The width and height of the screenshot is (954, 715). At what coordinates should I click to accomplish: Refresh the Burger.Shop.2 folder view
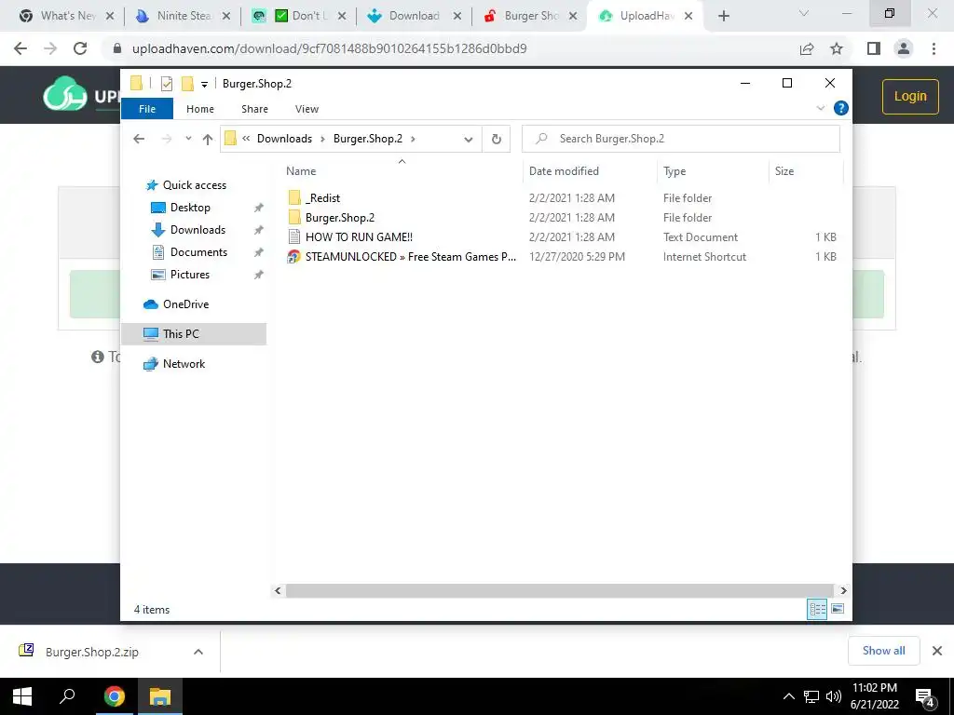[496, 139]
